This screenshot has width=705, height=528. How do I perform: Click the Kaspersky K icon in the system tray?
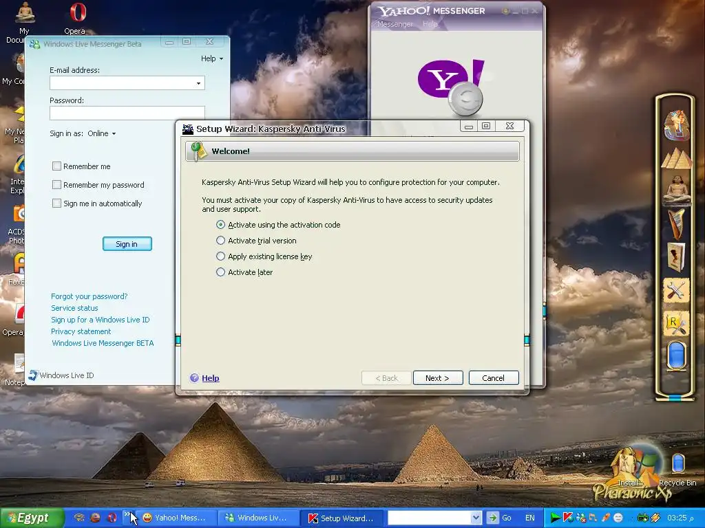568,518
